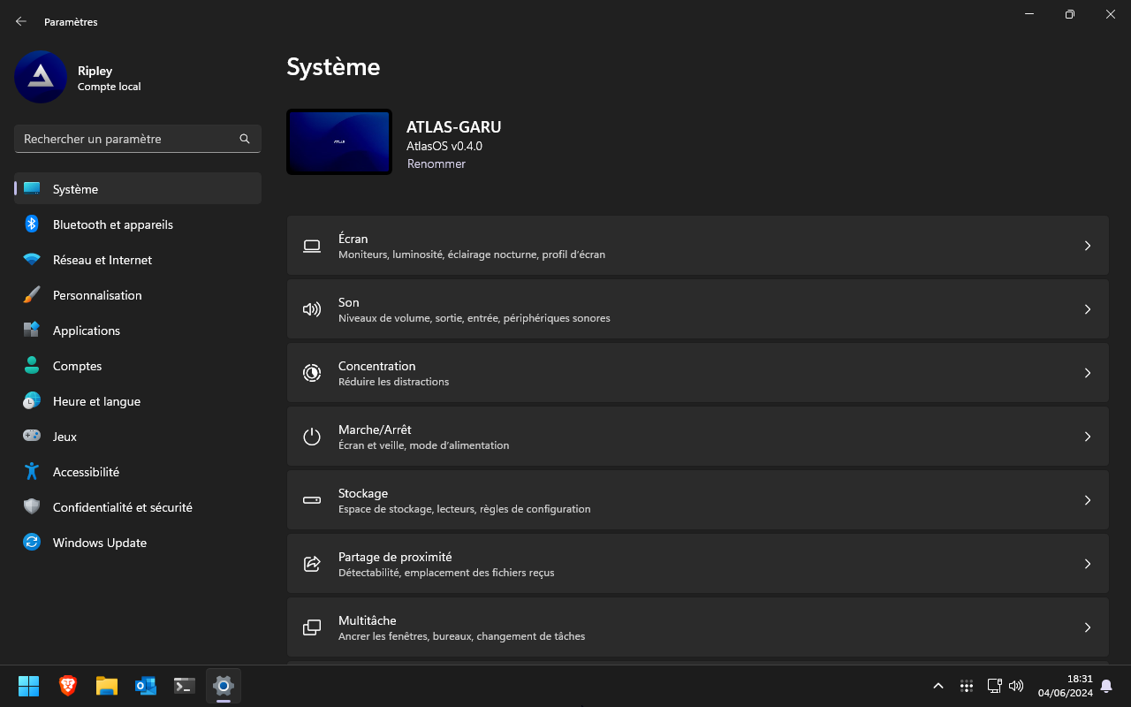This screenshot has width=1131, height=707.
Task: Click the Son speaker icon
Action: (x=312, y=309)
